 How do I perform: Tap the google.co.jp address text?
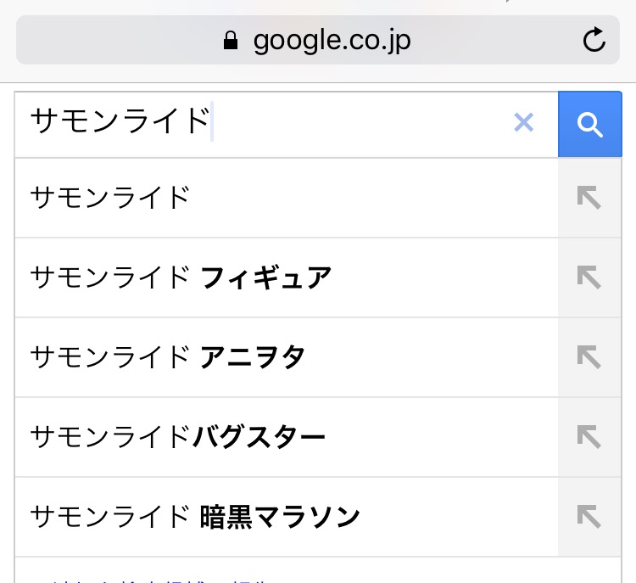[x=332, y=41]
